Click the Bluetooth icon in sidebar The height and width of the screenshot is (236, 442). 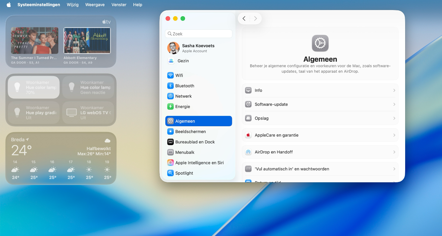170,86
